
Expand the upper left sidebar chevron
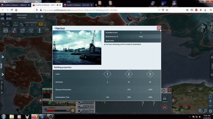(x=2, y=57)
